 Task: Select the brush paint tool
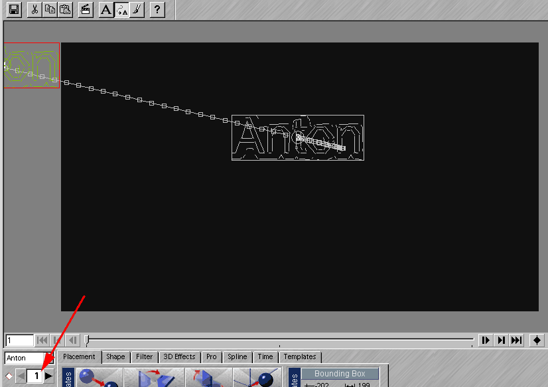coord(137,9)
